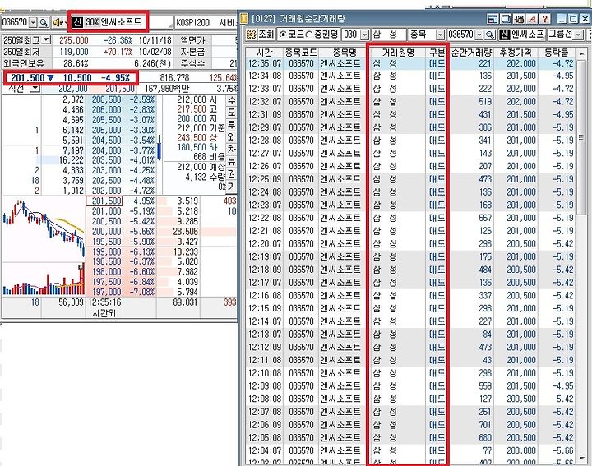
Task: Switch to the 권 vertical tab
Action: [231, 174]
